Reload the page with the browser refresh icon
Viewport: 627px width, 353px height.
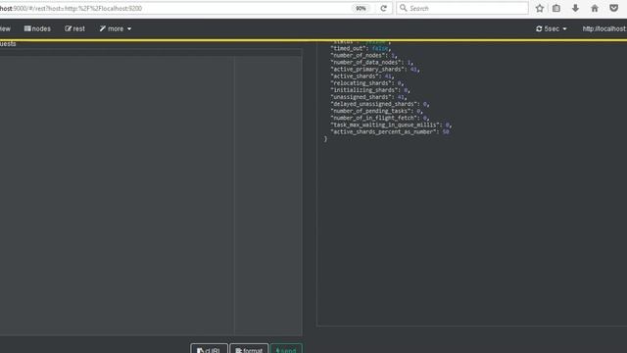(383, 8)
